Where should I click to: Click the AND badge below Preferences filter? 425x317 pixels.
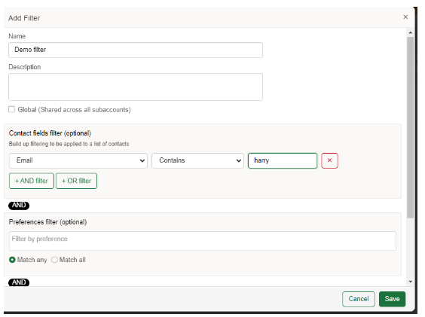[x=19, y=282]
